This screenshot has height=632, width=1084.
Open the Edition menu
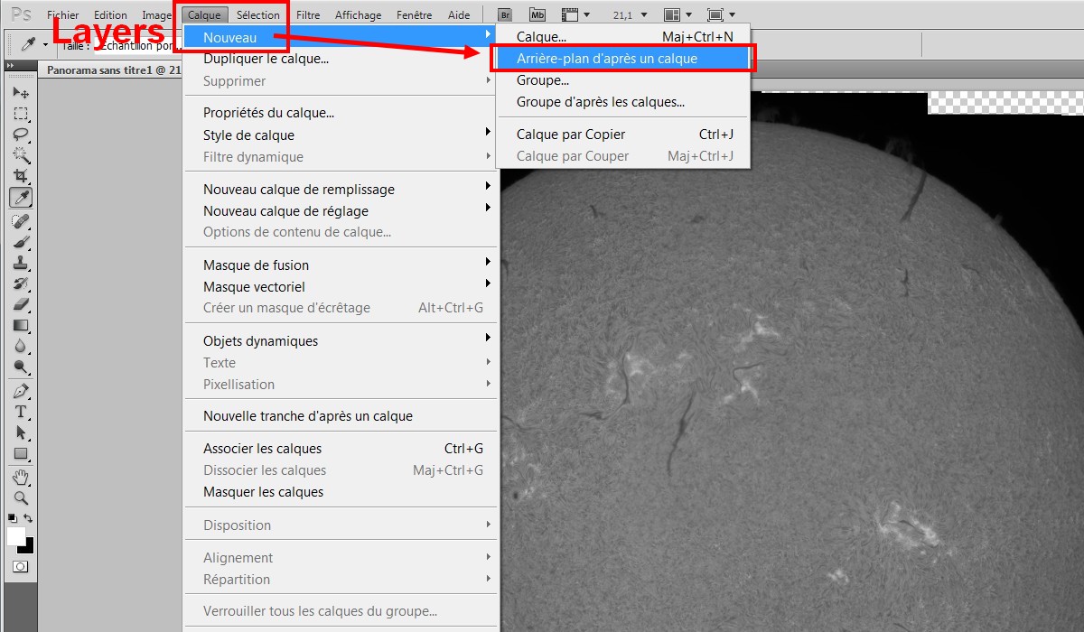click(x=110, y=14)
